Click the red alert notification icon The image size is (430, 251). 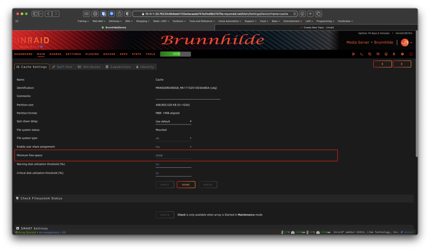point(411,54)
